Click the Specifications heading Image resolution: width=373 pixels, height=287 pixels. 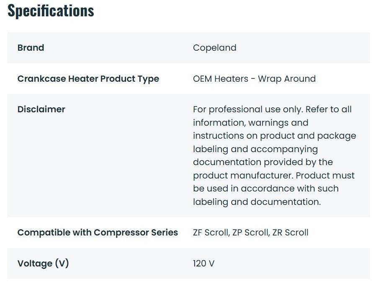tap(51, 11)
